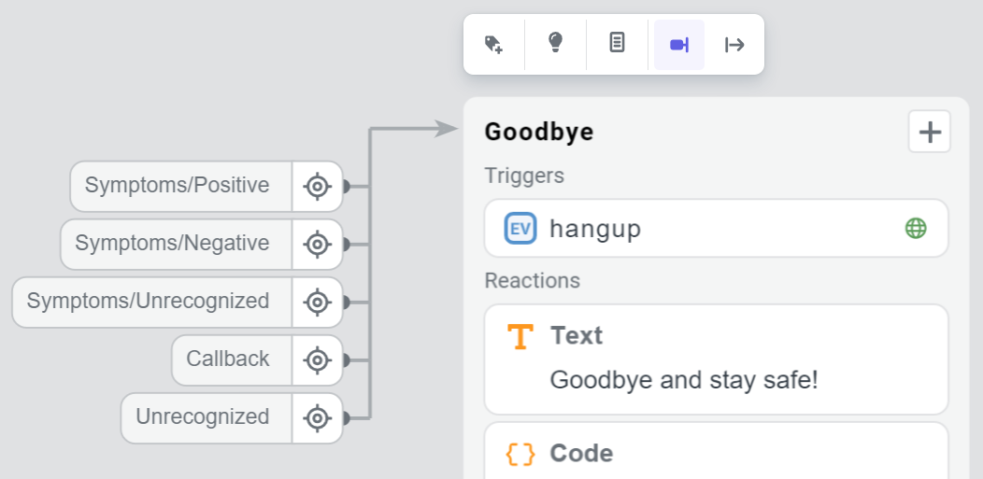This screenshot has height=479, width=983.
Task: Click the EV event icon beside hangup
Action: click(520, 229)
